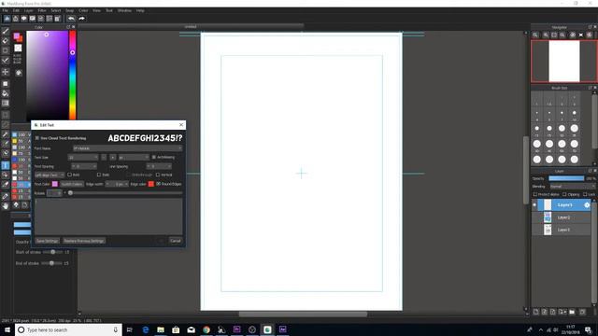Screen dimensions: 598x336
Task: Select the Gradient tool
Action: tap(6, 104)
